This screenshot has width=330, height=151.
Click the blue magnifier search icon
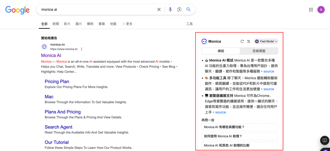click(188, 9)
